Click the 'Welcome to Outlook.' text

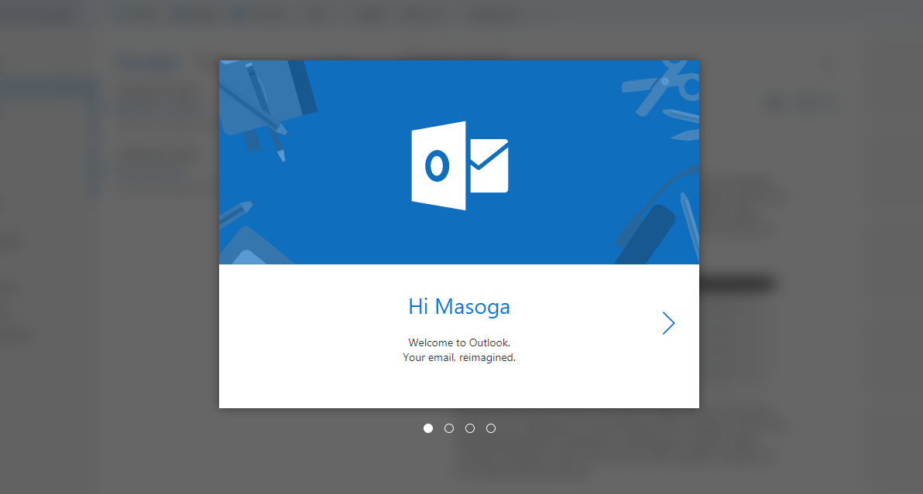(459, 342)
